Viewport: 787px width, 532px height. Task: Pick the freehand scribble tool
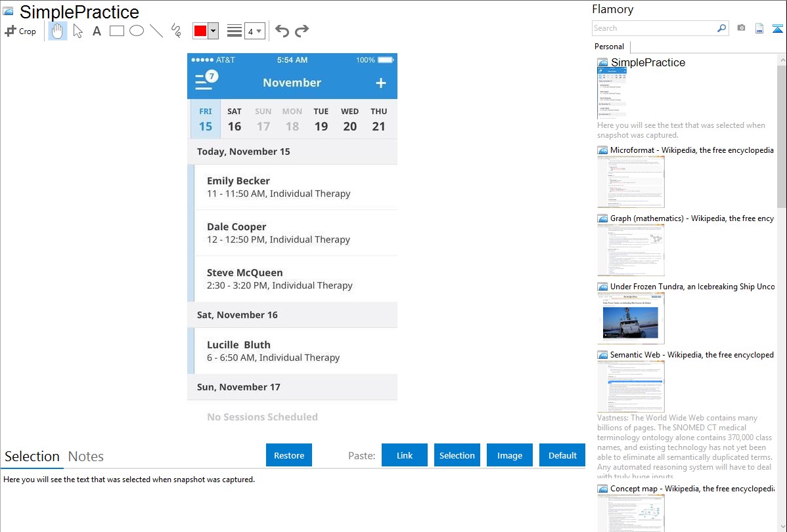pyautogui.click(x=175, y=31)
